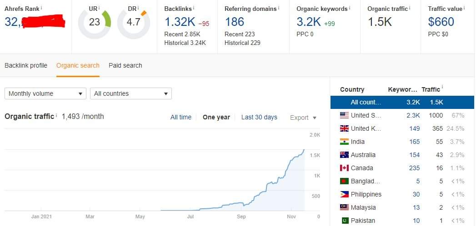Switch to the Paid search tab
Viewport: 476px width, 226px height.
point(125,65)
